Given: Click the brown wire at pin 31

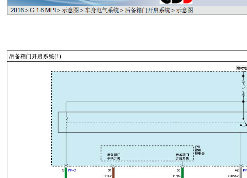Looking at the screenshot, I should point(113,173).
